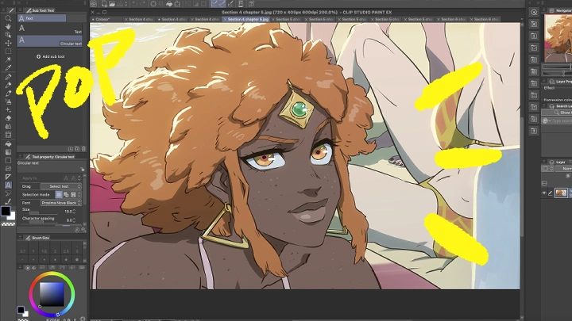Screen dimensions: 572x321
Task: Open the Brush Size panel menu icon
Action: pos(20,238)
